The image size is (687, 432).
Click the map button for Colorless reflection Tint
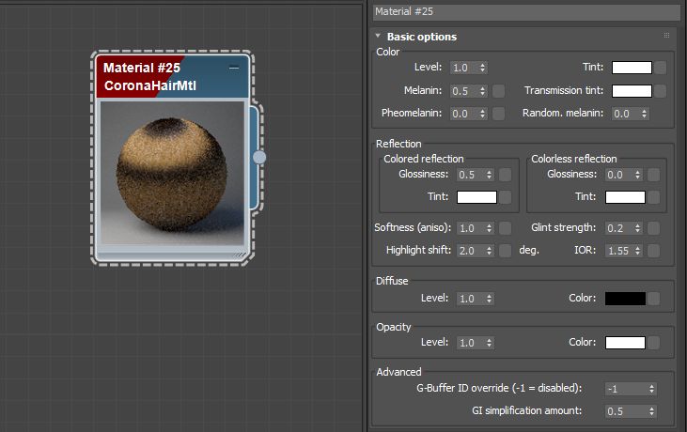click(653, 197)
